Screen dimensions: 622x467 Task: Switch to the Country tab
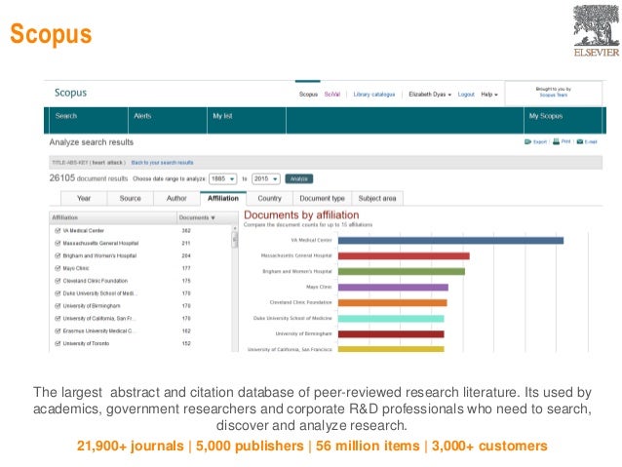pos(269,198)
